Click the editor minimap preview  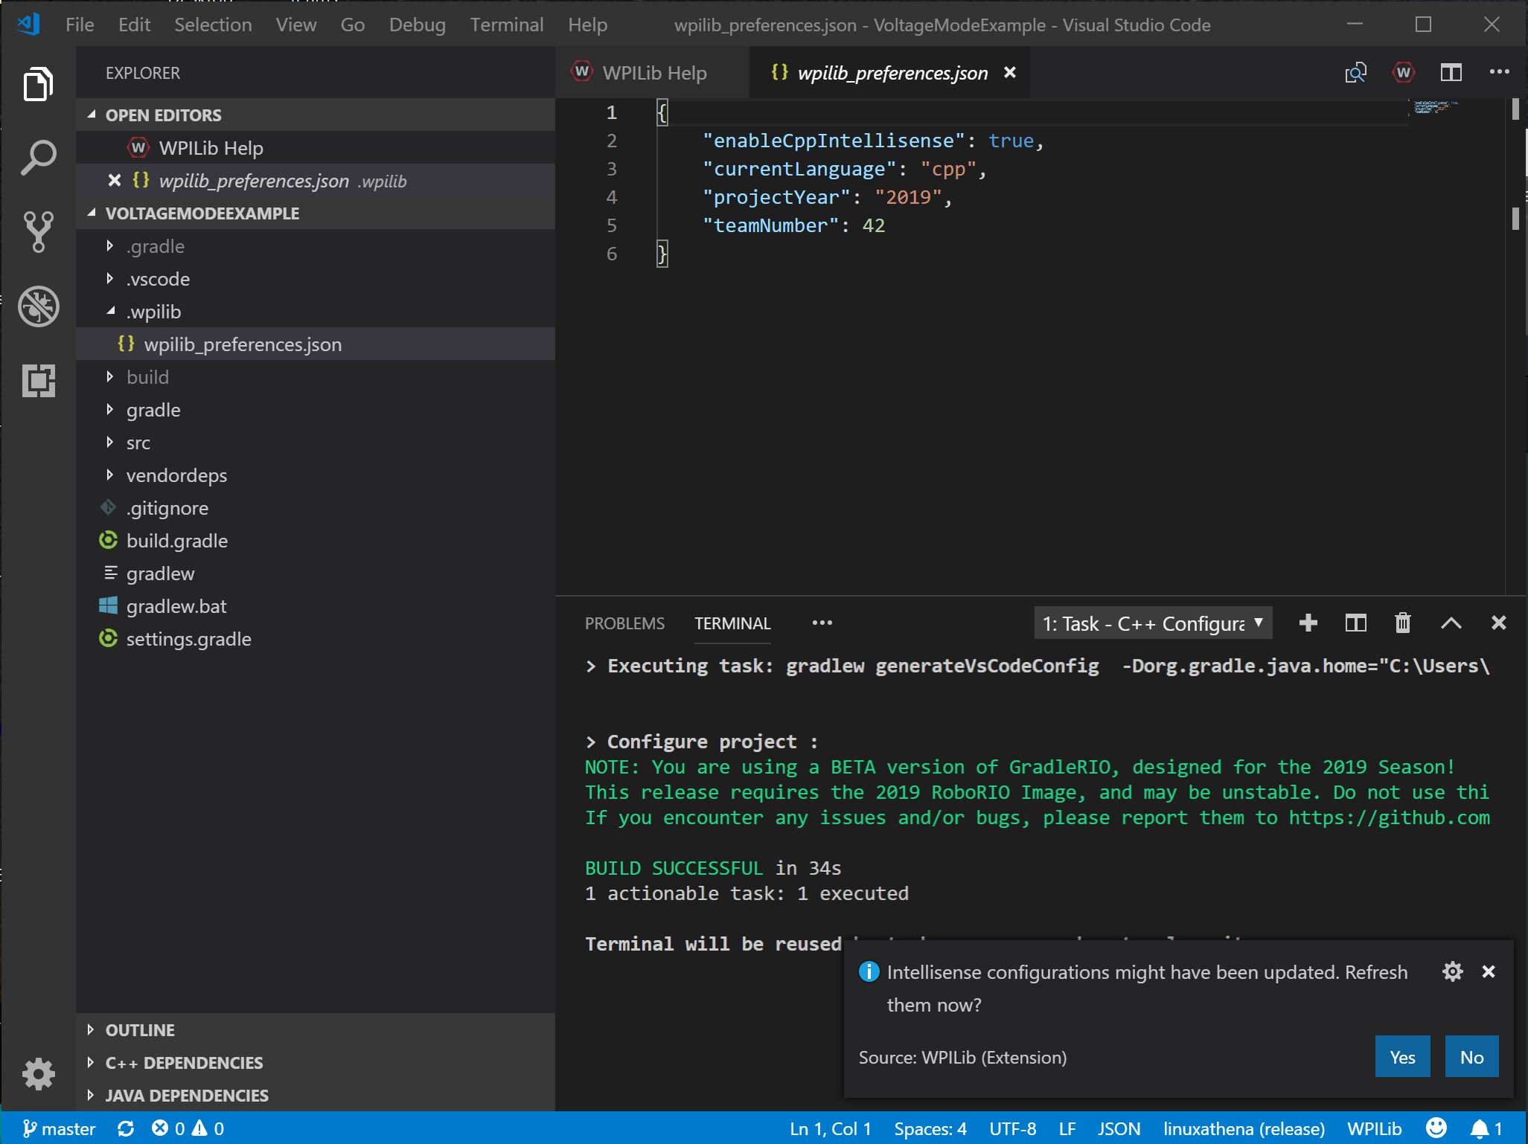click(x=1433, y=107)
